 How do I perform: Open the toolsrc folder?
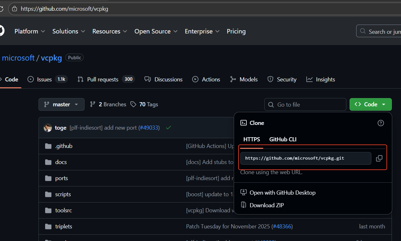(x=63, y=210)
